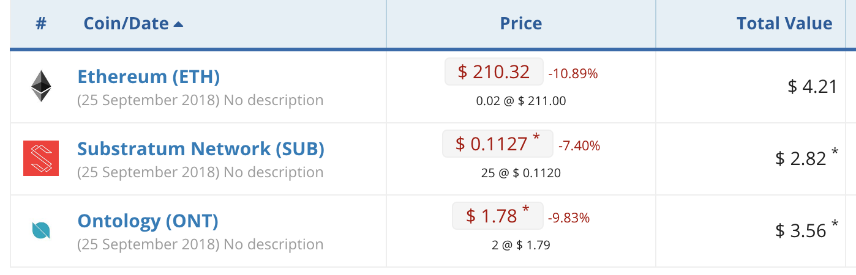The height and width of the screenshot is (275, 856).
Task: Sort table by Price column header
Action: click(520, 24)
